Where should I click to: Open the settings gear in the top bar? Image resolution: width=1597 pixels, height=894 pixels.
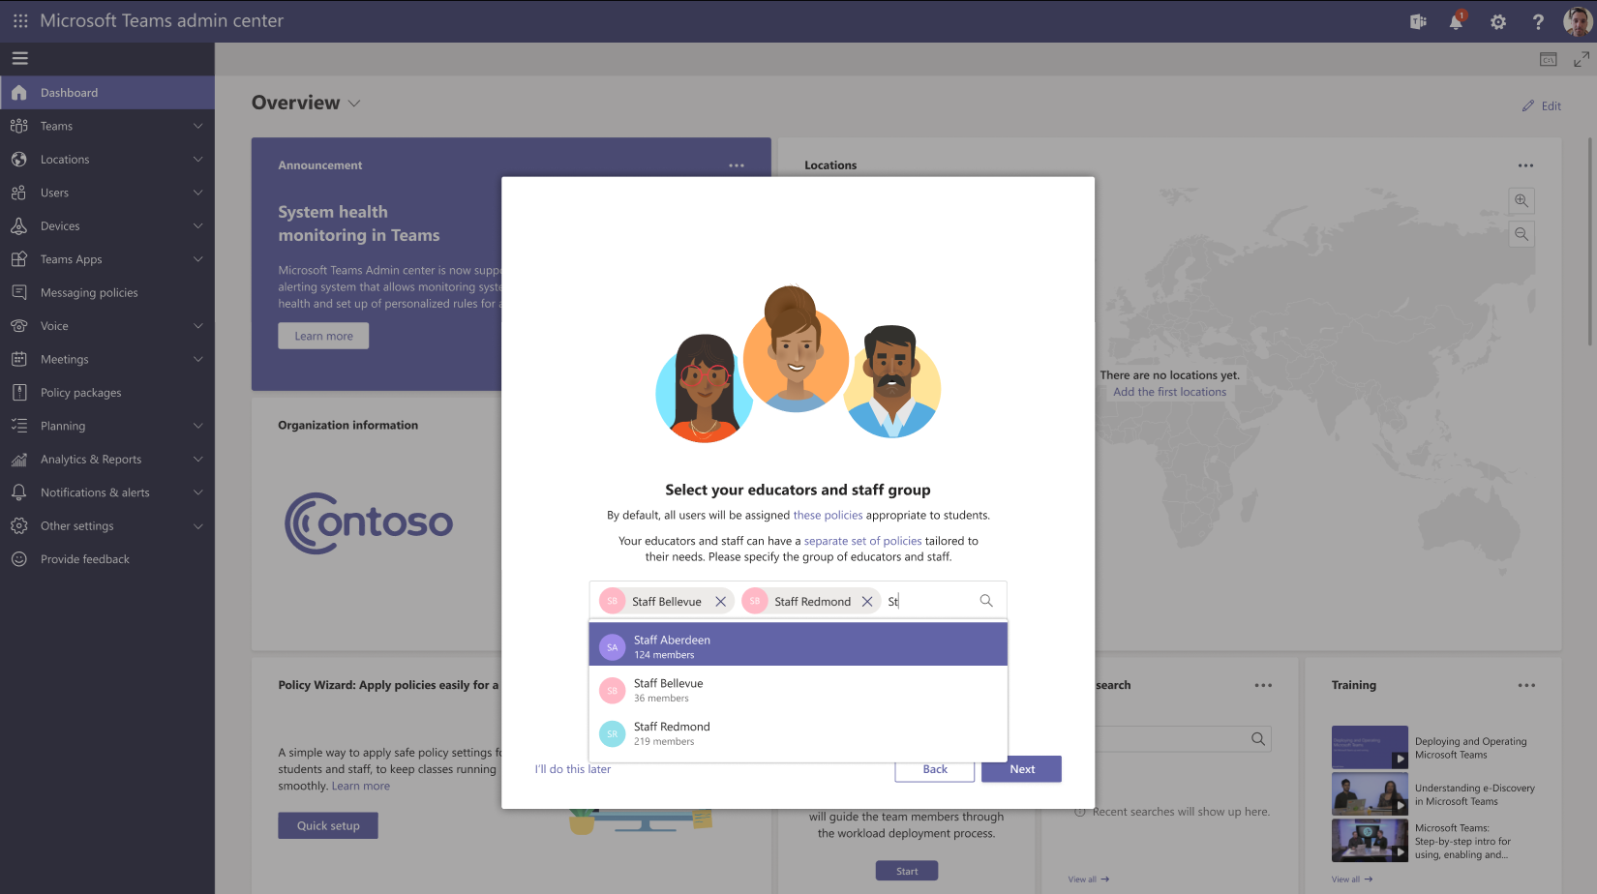[1497, 21]
